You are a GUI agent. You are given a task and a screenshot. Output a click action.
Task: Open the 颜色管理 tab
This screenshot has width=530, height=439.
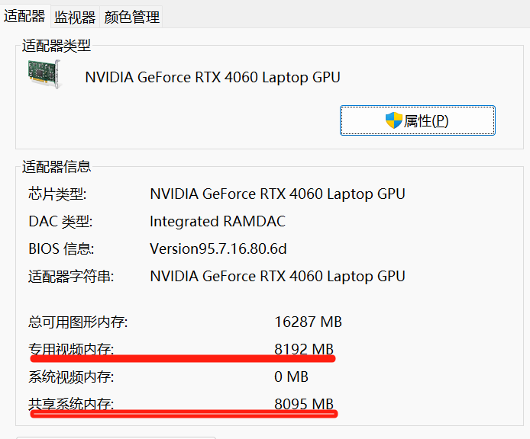[131, 17]
